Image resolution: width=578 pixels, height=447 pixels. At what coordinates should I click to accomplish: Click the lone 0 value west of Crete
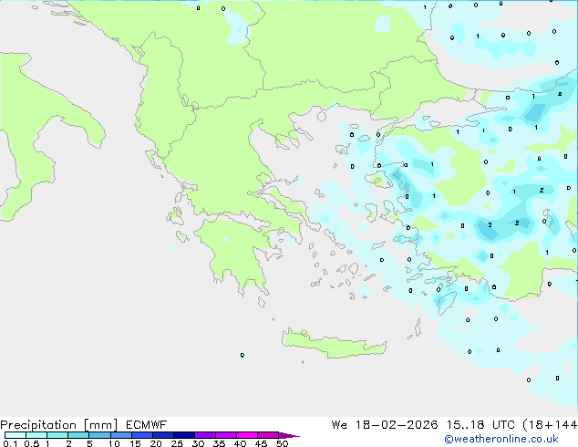pos(243,355)
